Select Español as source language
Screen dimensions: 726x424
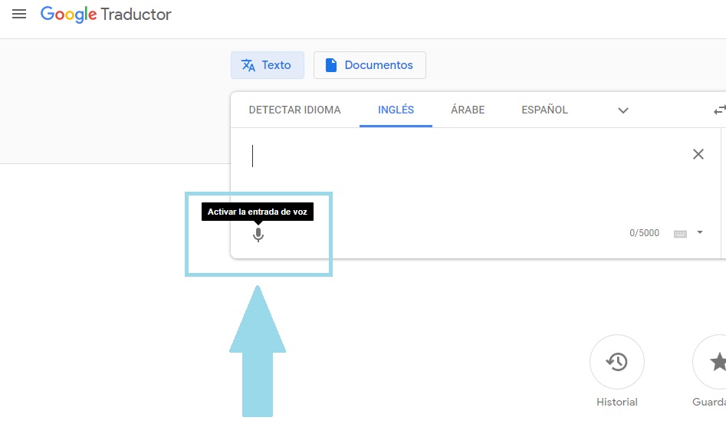coord(544,110)
